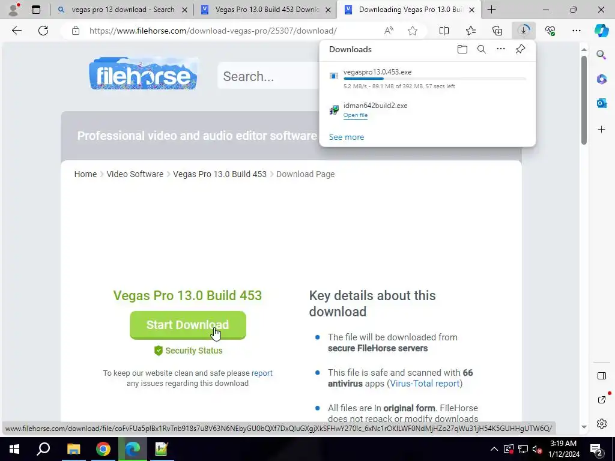Go to Video Software breadcrumb
This screenshot has width=615, height=461.
click(x=135, y=174)
